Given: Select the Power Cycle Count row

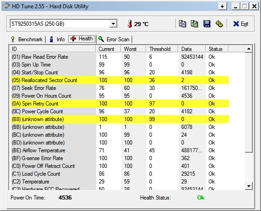Looking at the screenshot, I should click(x=120, y=111).
